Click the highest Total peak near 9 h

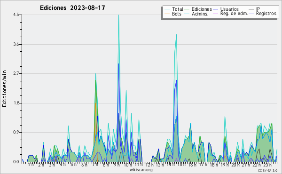click(118, 15)
